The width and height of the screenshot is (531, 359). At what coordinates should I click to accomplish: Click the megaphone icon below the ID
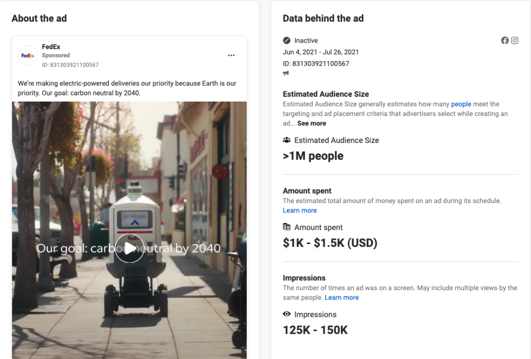(x=286, y=74)
